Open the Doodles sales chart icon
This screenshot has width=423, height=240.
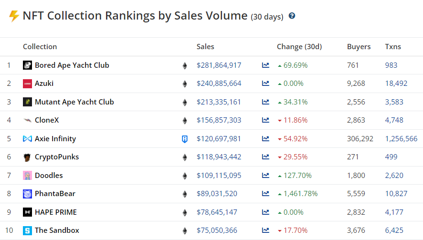pyautogui.click(x=265, y=176)
